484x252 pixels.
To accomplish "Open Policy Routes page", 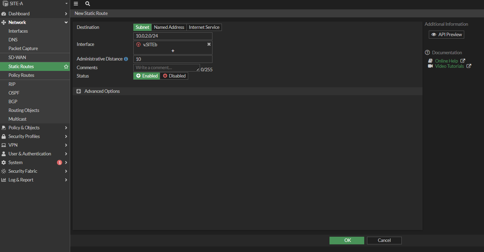I will click(22, 75).
